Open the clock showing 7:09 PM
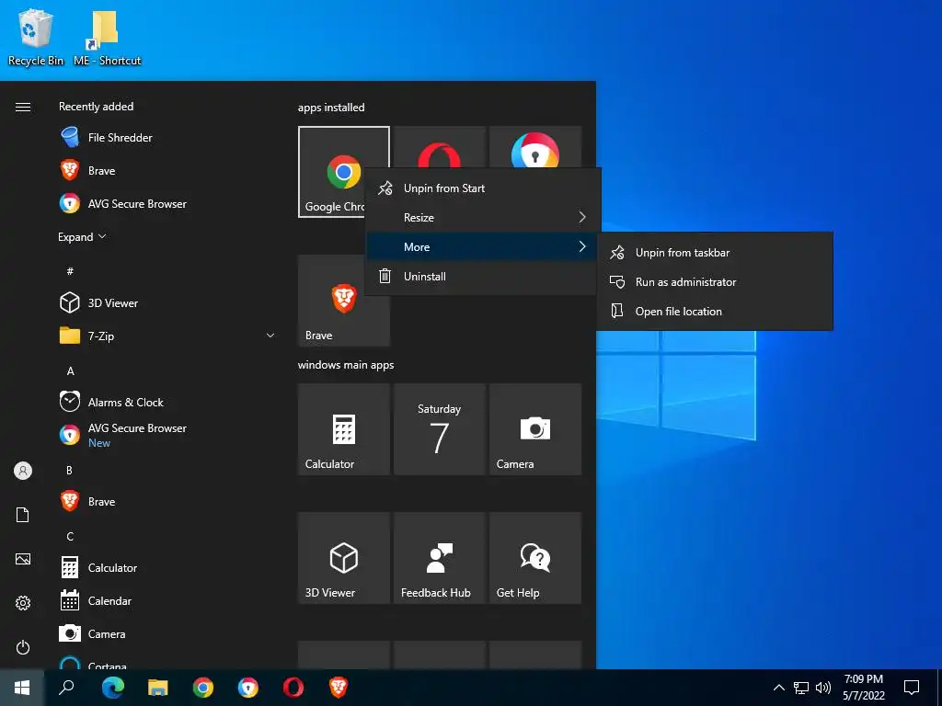The image size is (942, 706). coord(863,688)
